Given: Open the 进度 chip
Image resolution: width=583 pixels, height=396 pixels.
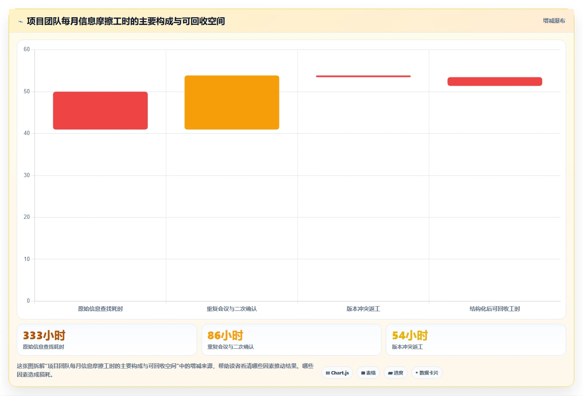Looking at the screenshot, I should tap(396, 373).
